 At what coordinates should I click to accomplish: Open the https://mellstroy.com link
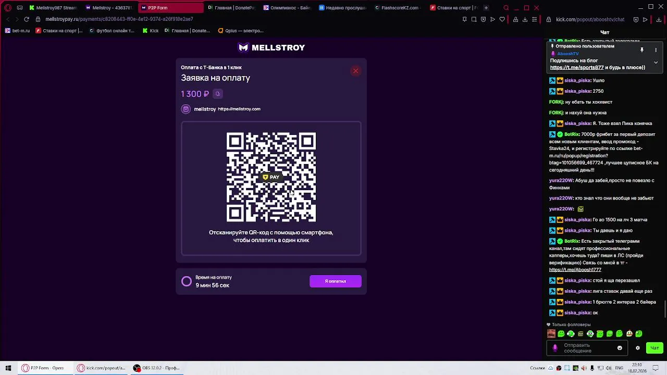pos(239,109)
